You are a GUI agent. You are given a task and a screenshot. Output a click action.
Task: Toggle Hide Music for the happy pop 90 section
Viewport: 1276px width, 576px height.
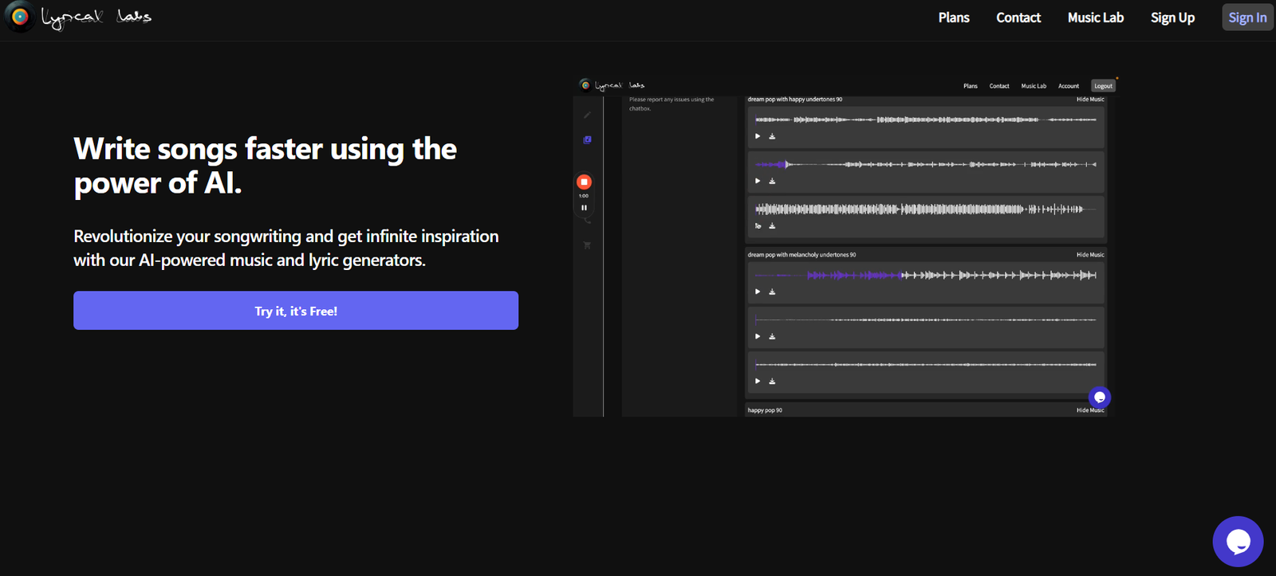1089,410
